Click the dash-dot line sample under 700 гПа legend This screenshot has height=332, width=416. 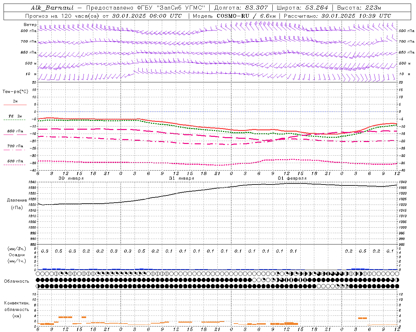(x=14, y=150)
